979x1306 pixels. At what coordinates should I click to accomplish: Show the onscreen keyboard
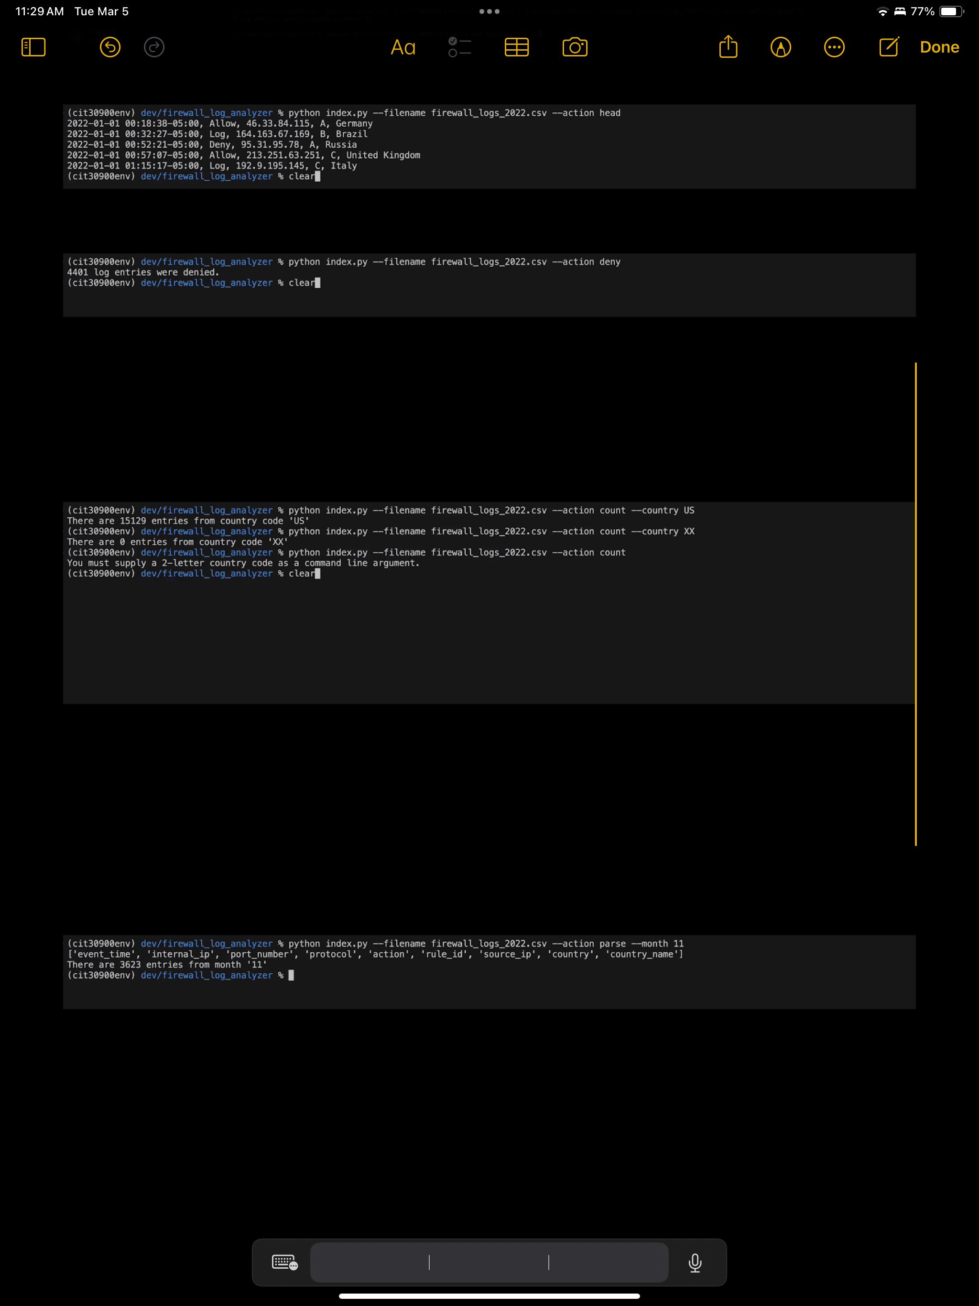click(284, 1262)
